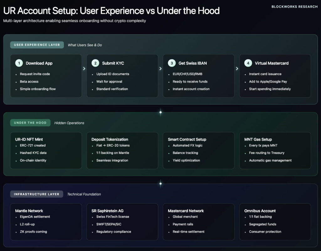This screenshot has width=321, height=251.
Task: Click 'EigenDA settlement' bullet
Action: (35, 217)
